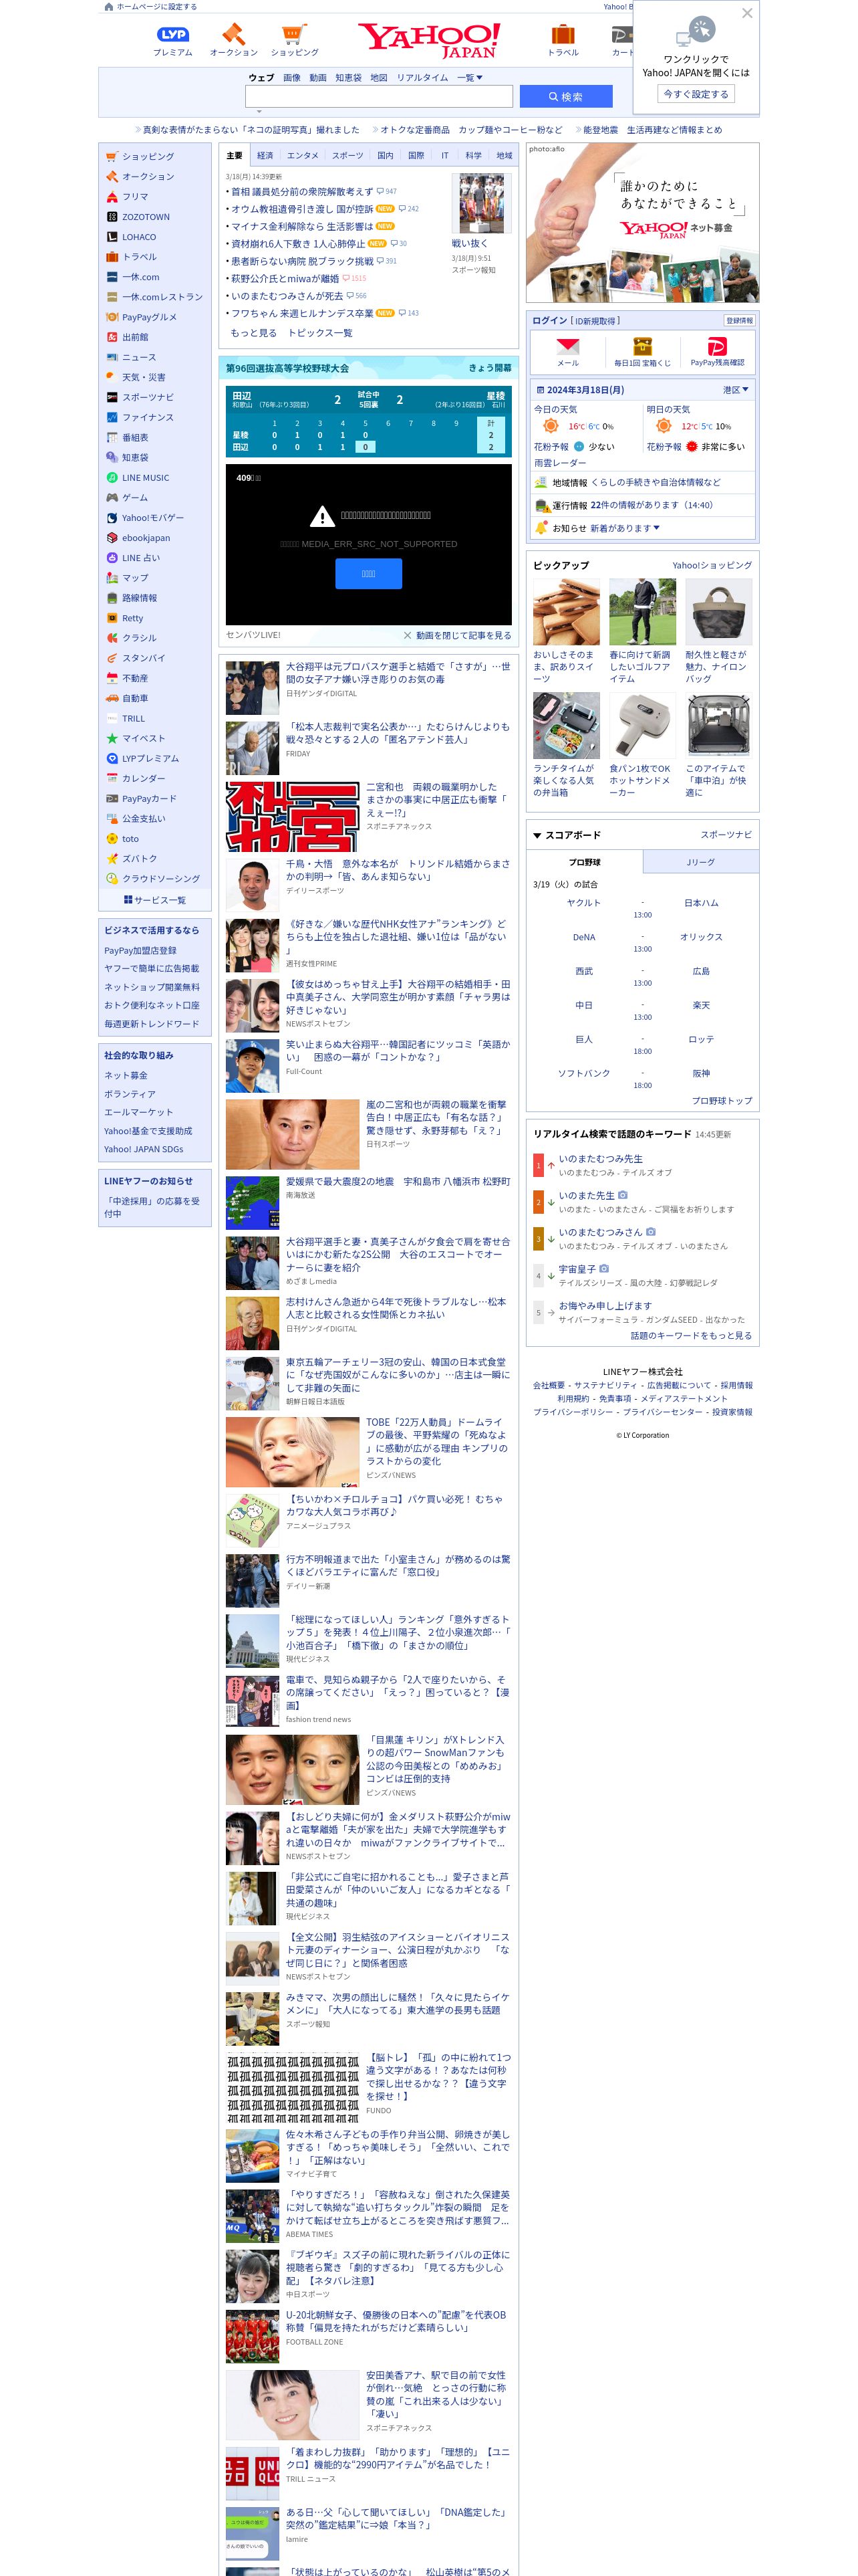Select the 主要 news tab

(235, 155)
